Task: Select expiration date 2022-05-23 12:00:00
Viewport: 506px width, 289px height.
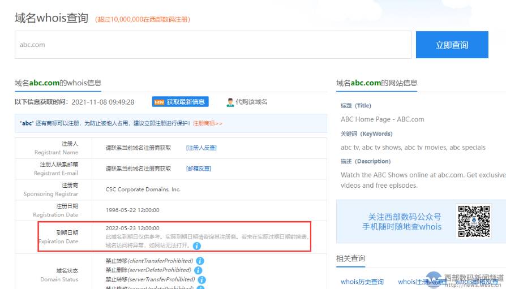Action: [x=132, y=228]
